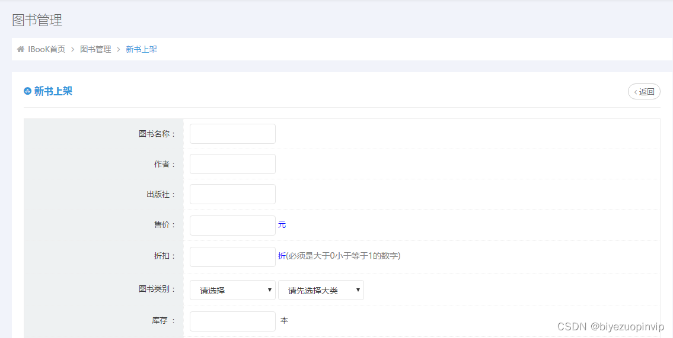The width and height of the screenshot is (673, 338).
Task: Click the 元 unit text
Action: click(x=282, y=225)
